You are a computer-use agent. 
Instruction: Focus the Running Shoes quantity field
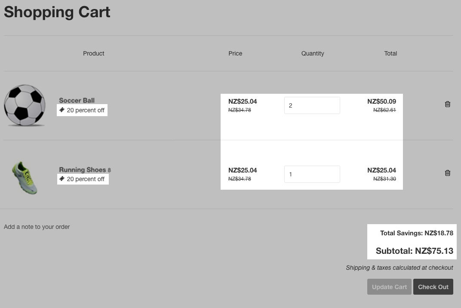click(312, 174)
